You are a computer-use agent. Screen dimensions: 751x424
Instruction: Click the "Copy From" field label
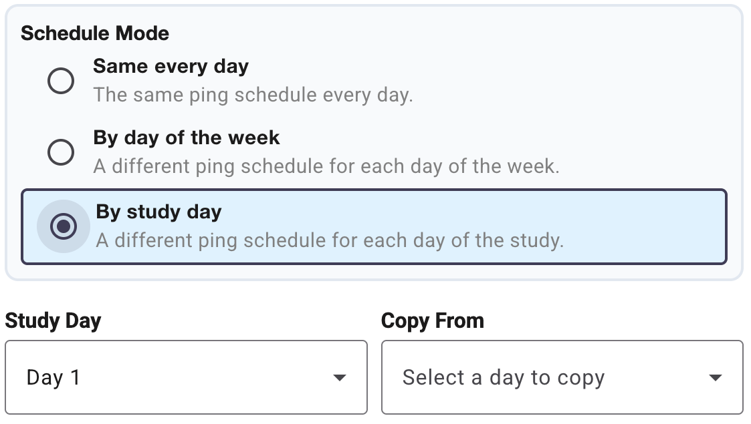pos(432,321)
